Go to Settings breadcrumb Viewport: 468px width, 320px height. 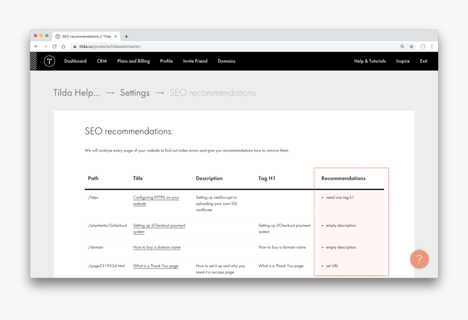pyautogui.click(x=135, y=93)
